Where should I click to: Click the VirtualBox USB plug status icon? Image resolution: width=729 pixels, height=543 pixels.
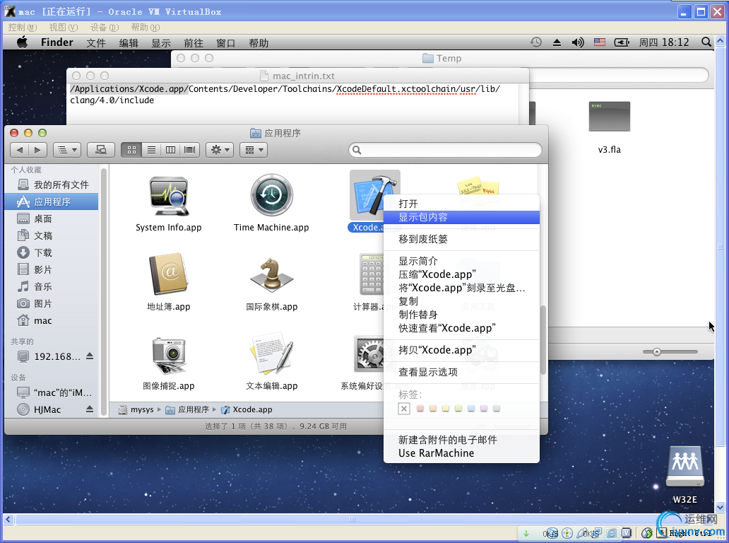[x=583, y=533]
